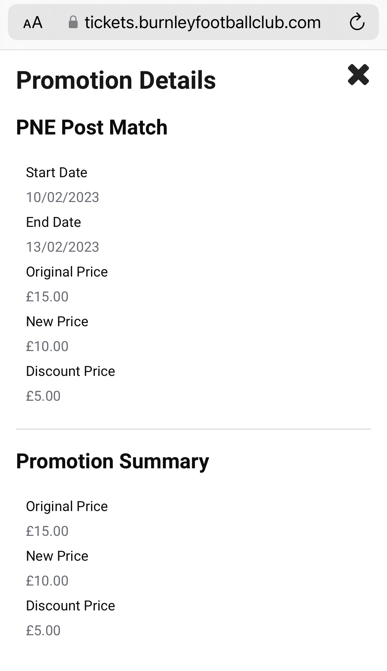Screen dimensions: 387x671
Task: Close the Promotion Details popup
Action: coord(358,75)
